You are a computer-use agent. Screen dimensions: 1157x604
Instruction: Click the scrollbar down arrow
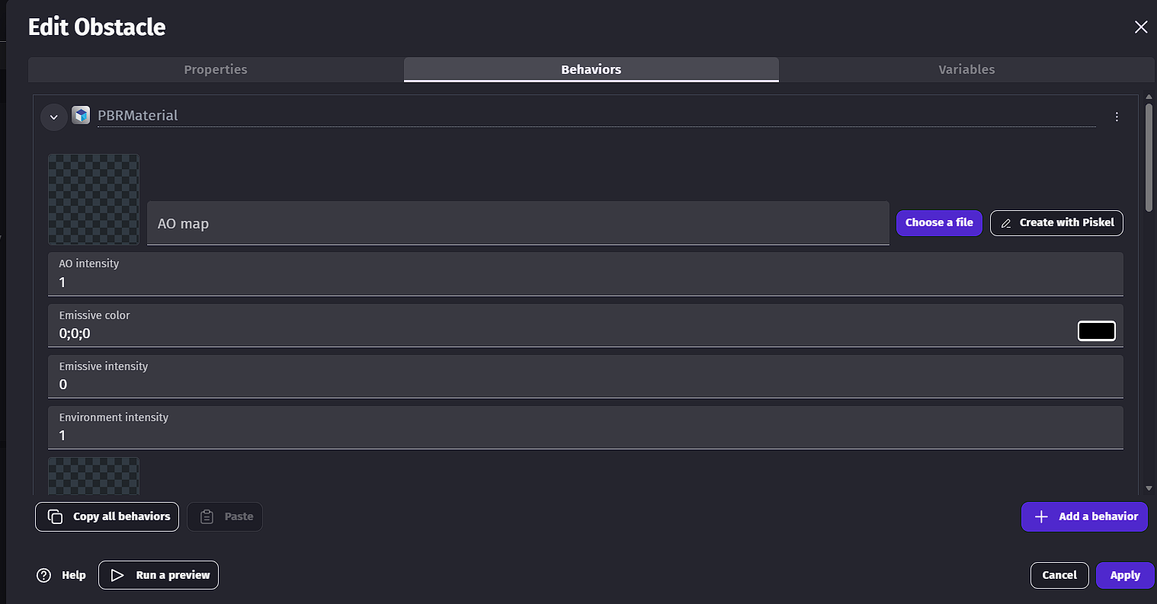[1149, 488]
